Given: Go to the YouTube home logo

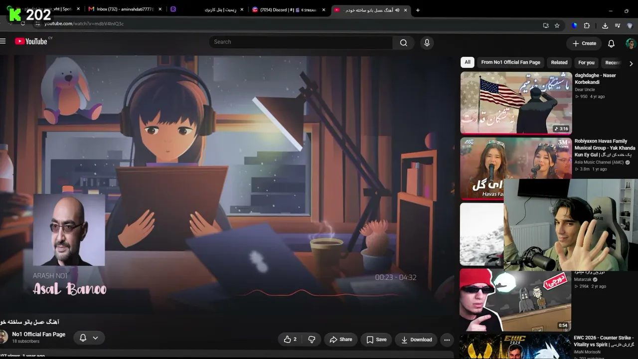Looking at the screenshot, I should click(x=31, y=41).
